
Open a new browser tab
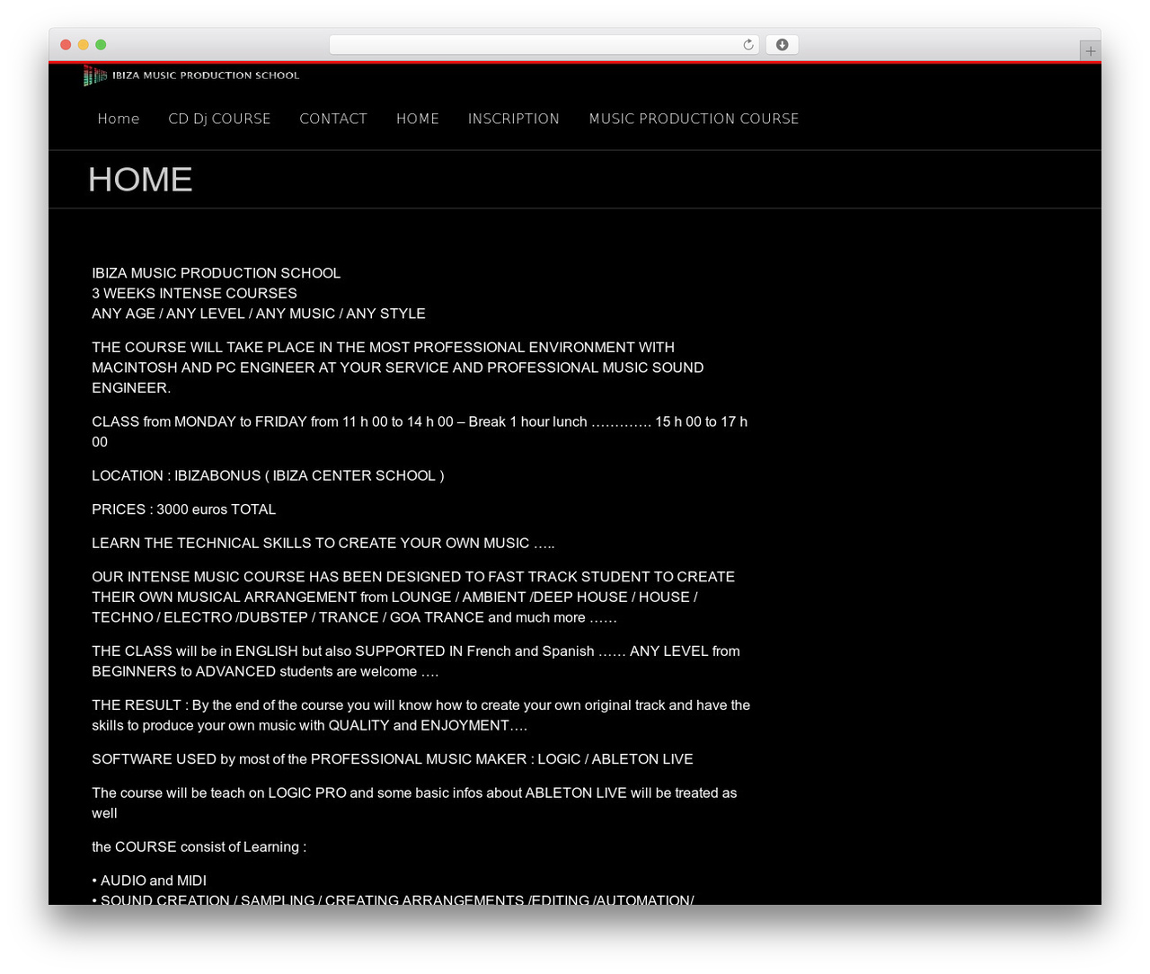(x=1090, y=51)
